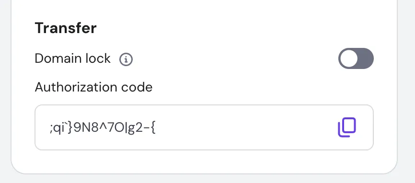Screen dimensions: 415x183
Task: Click the help icon after the Domain lock text
Action: pyautogui.click(x=126, y=59)
